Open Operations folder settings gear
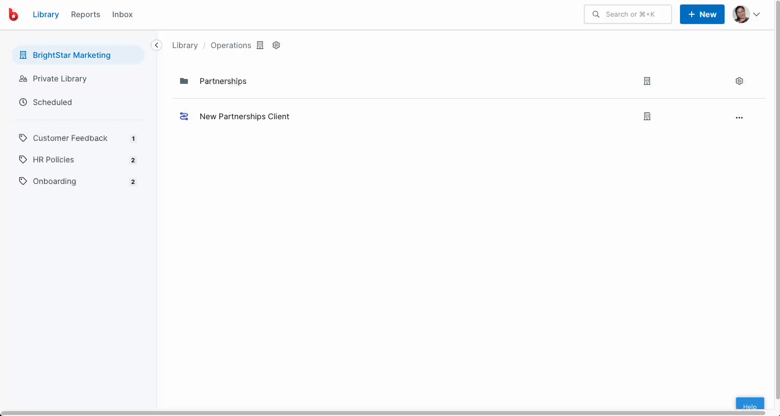This screenshot has width=780, height=416. (x=276, y=45)
